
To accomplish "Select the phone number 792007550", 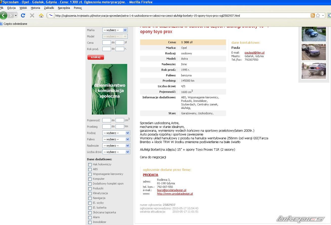I will pyautogui.click(x=251, y=60).
